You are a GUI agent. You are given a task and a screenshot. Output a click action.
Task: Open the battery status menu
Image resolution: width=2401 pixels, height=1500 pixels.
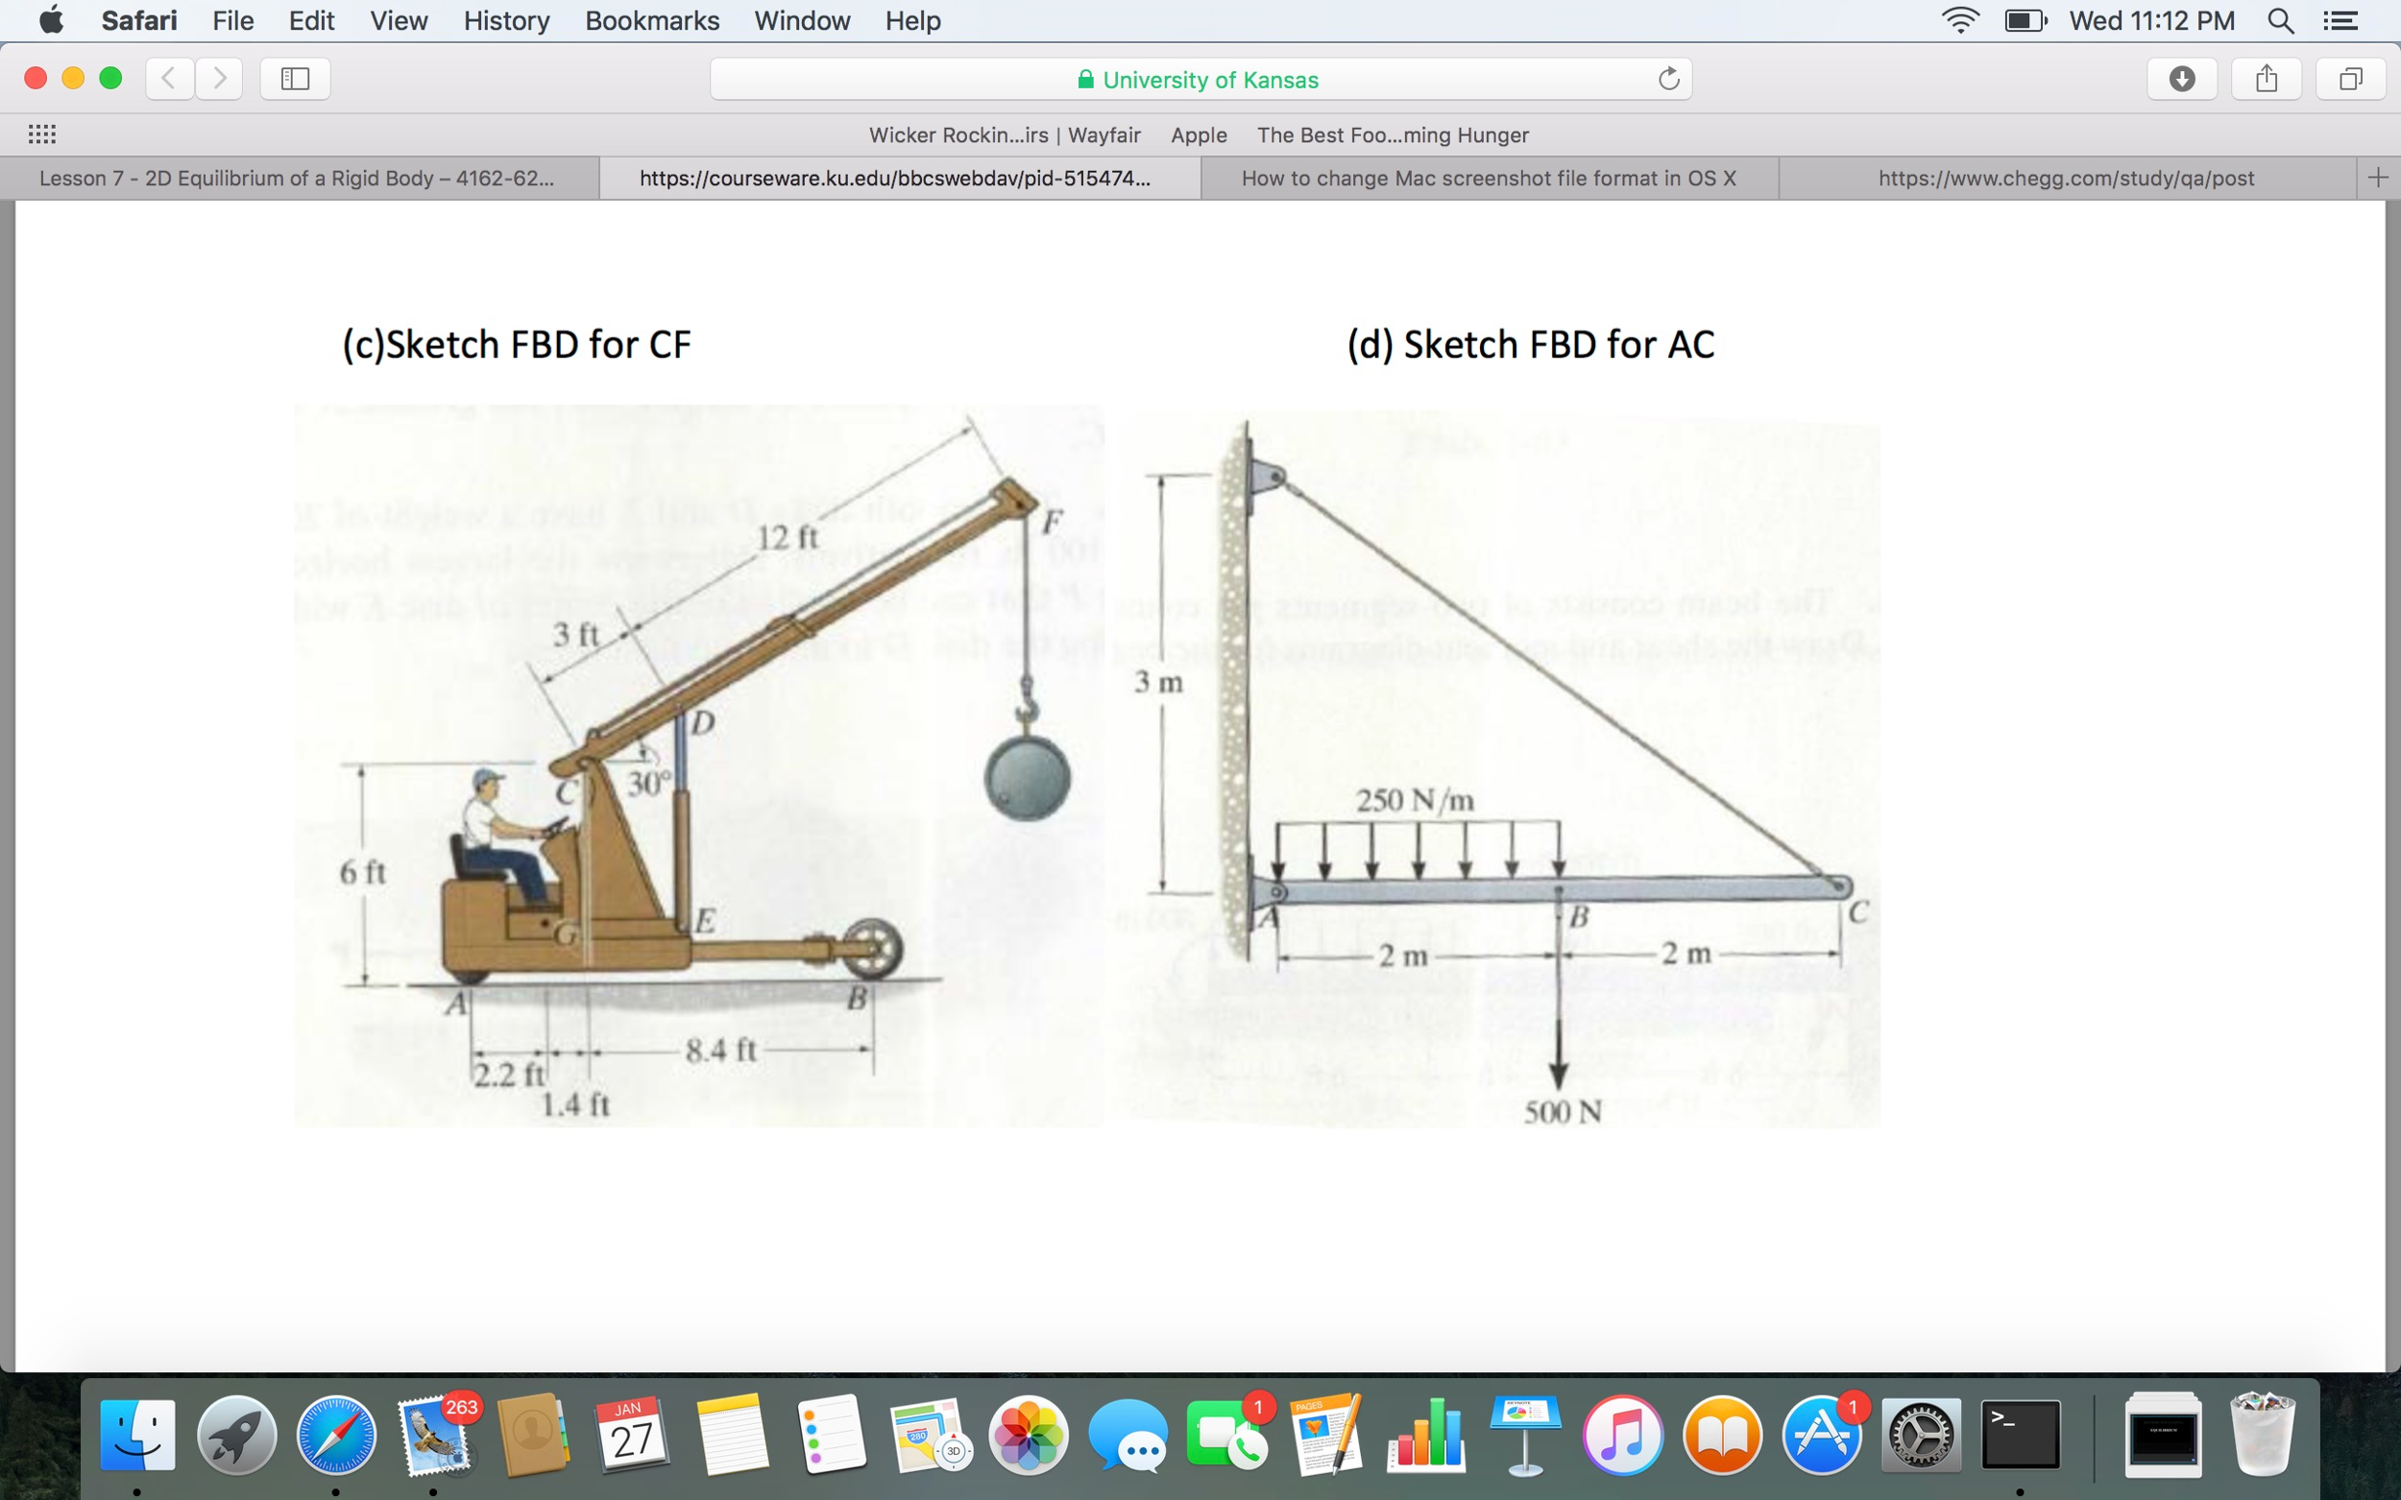pos(2025,21)
